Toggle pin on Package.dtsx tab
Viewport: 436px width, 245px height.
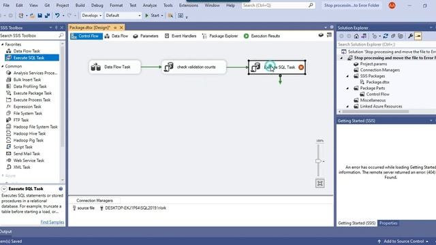[x=115, y=27]
